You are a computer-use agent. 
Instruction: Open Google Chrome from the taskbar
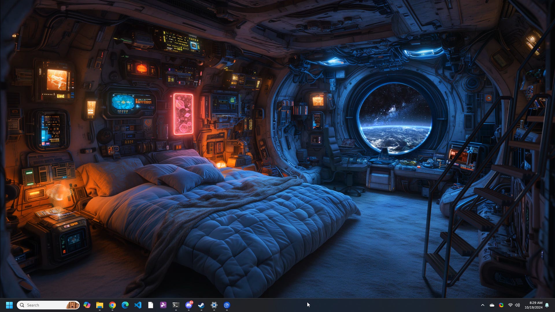(113, 305)
